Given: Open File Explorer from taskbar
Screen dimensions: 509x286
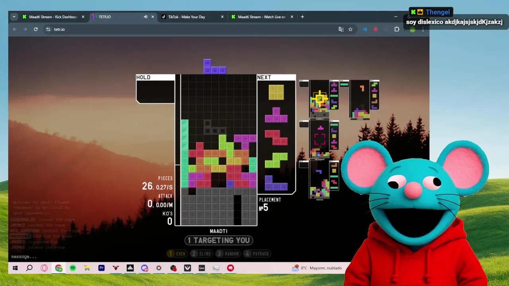Looking at the screenshot, I should tap(87, 268).
